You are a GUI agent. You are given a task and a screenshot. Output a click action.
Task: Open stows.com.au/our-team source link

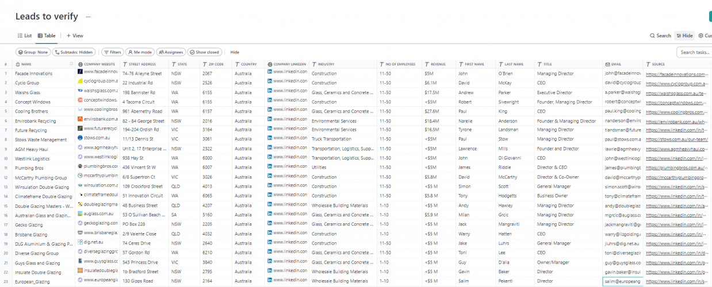[x=676, y=139]
